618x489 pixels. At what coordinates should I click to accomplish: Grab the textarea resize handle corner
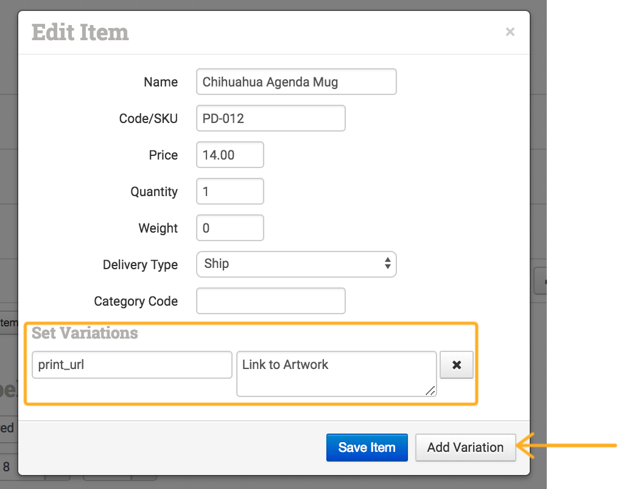432,392
